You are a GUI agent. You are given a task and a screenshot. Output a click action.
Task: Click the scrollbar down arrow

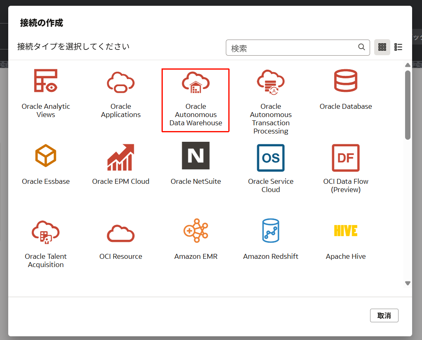point(408,283)
